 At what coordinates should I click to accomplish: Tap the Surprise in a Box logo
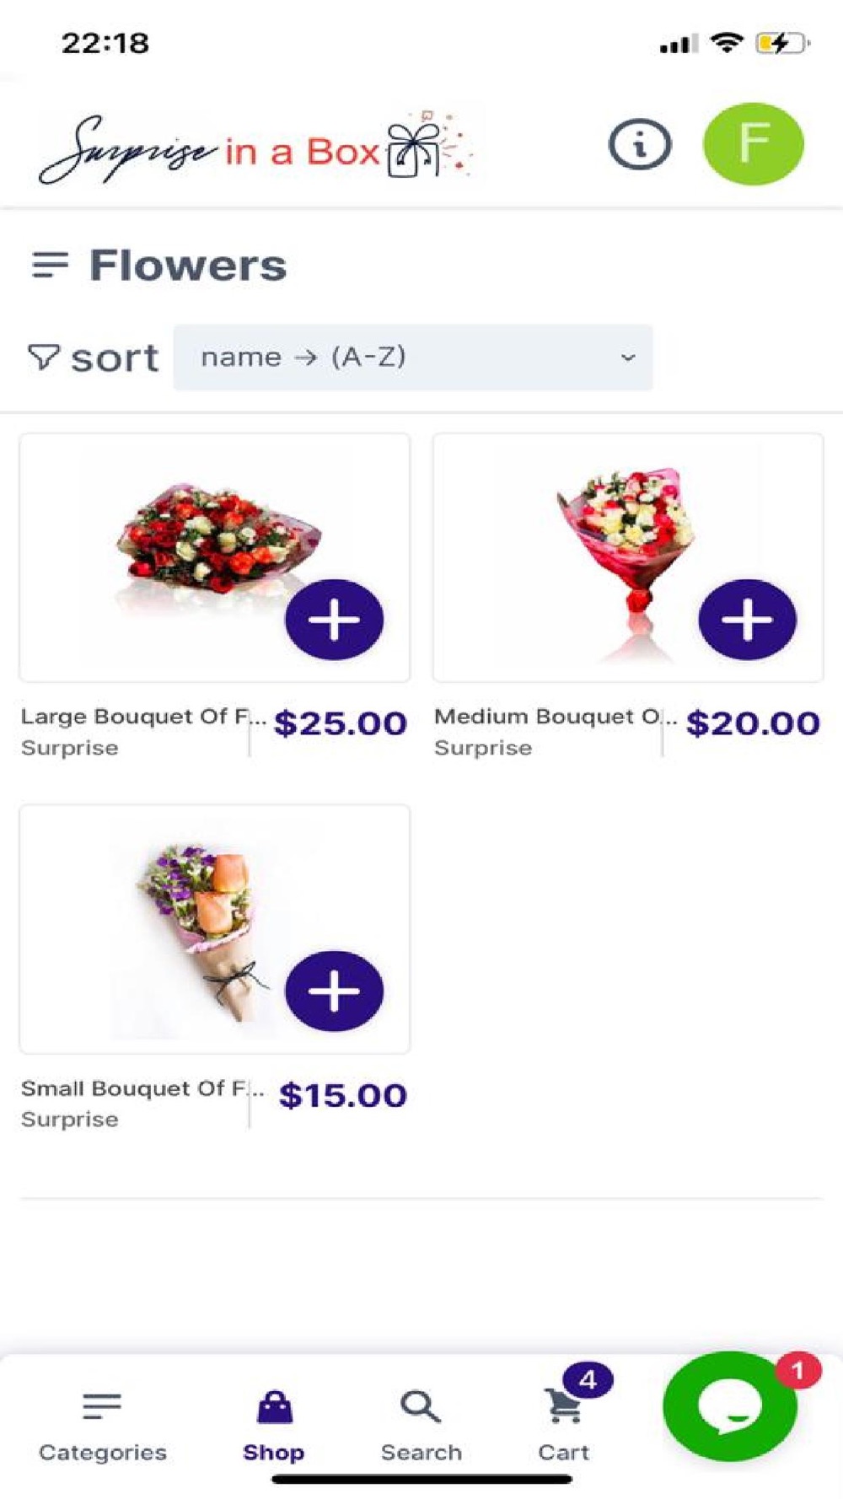[257, 149]
